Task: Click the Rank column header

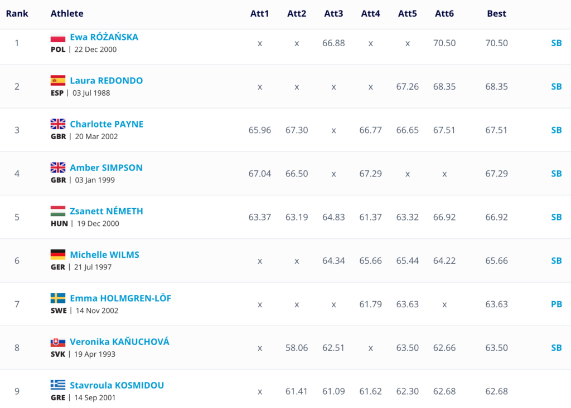Action: 17,13
